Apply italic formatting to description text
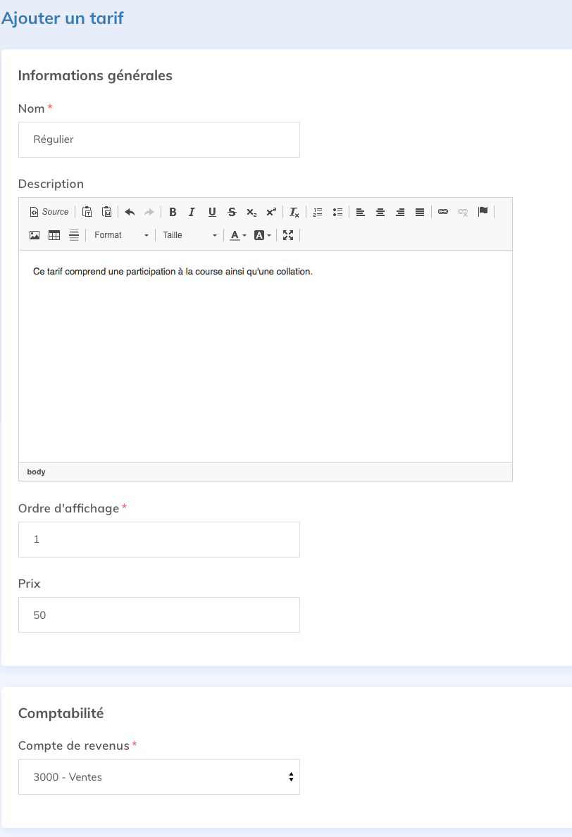 tap(192, 211)
